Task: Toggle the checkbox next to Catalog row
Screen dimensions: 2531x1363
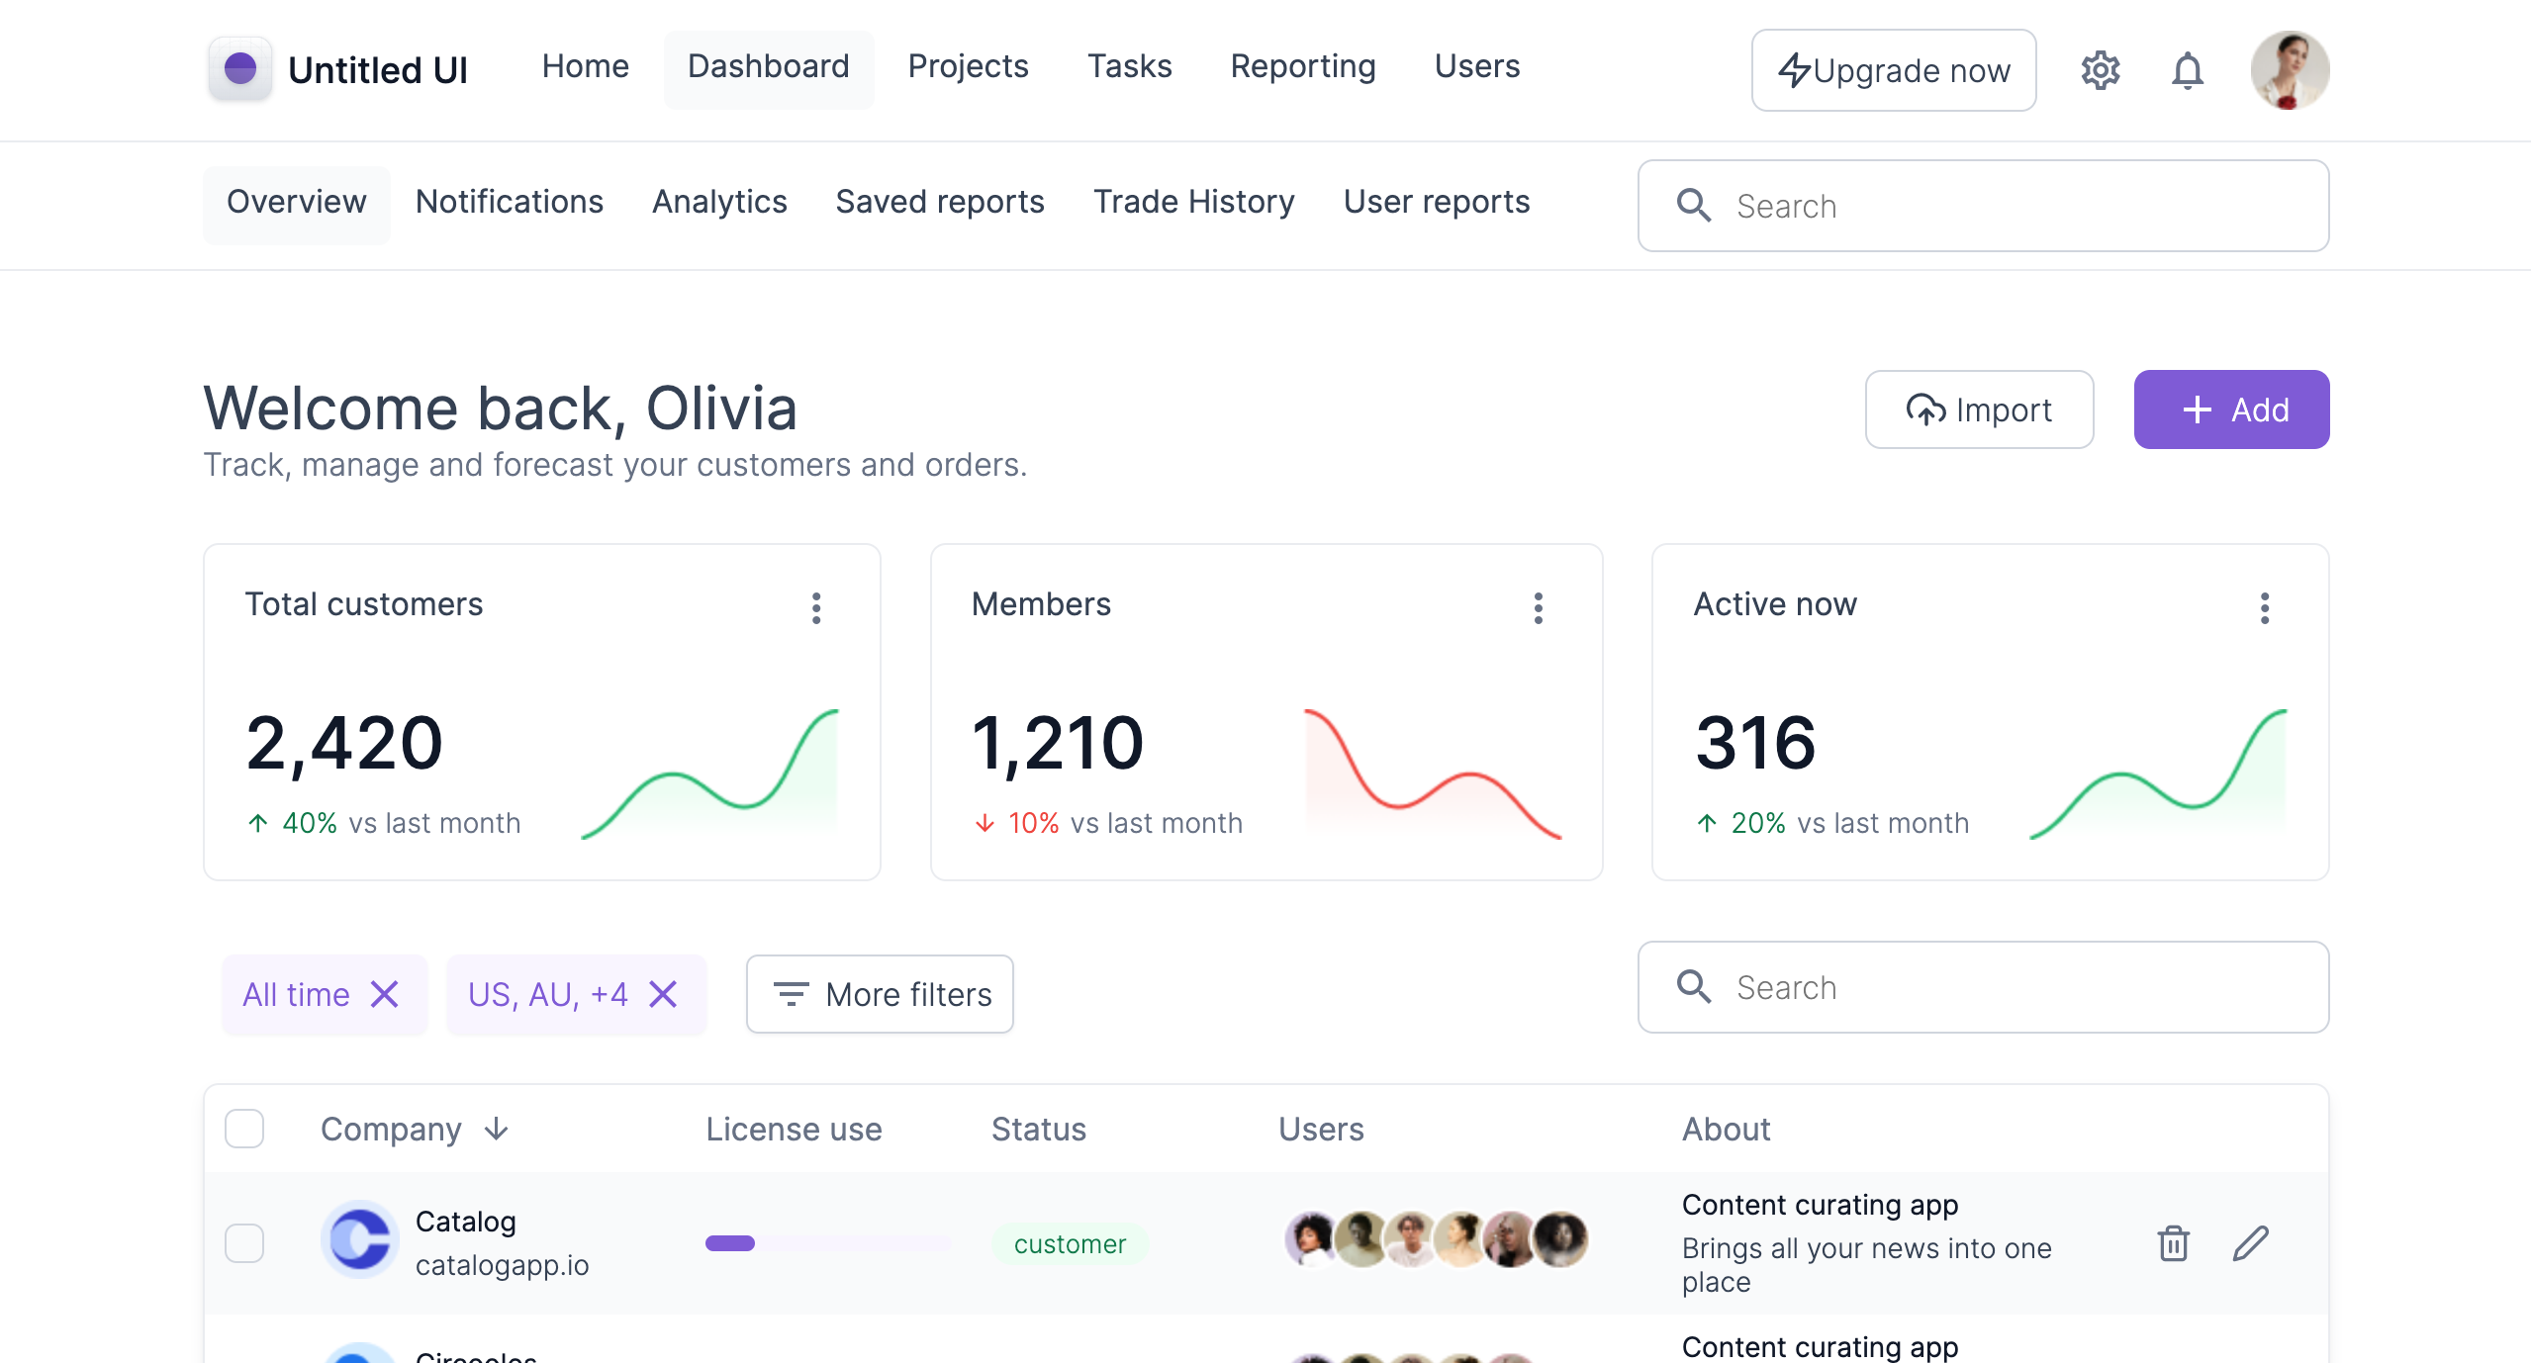Action: click(245, 1242)
